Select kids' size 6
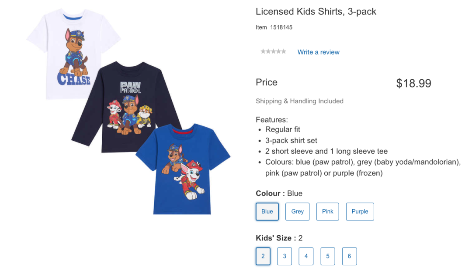 349,256
